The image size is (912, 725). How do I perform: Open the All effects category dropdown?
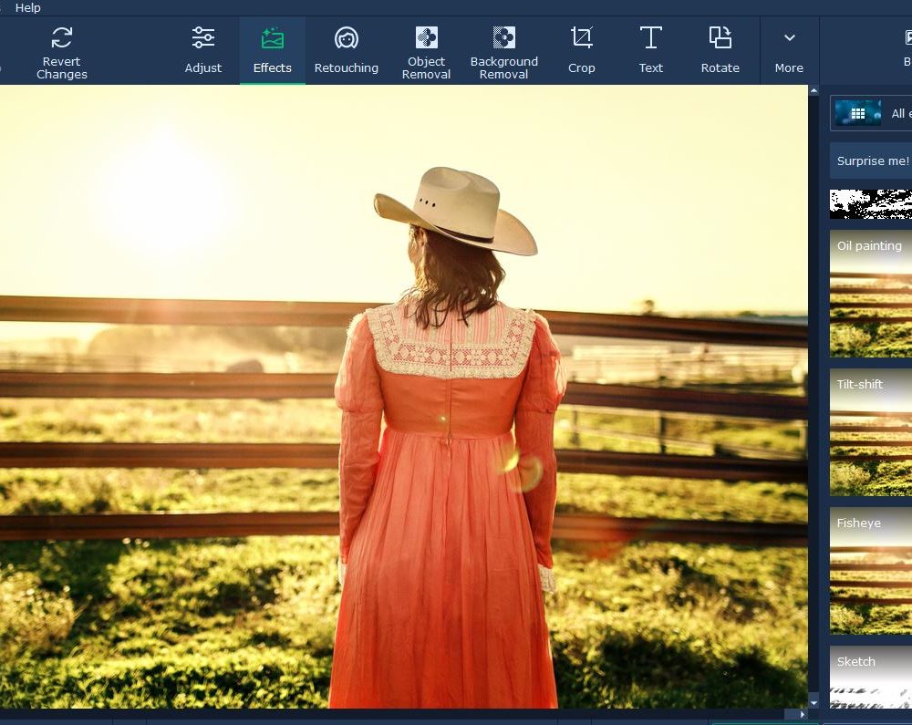[871, 113]
